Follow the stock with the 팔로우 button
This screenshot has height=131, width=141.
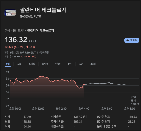click(132, 40)
